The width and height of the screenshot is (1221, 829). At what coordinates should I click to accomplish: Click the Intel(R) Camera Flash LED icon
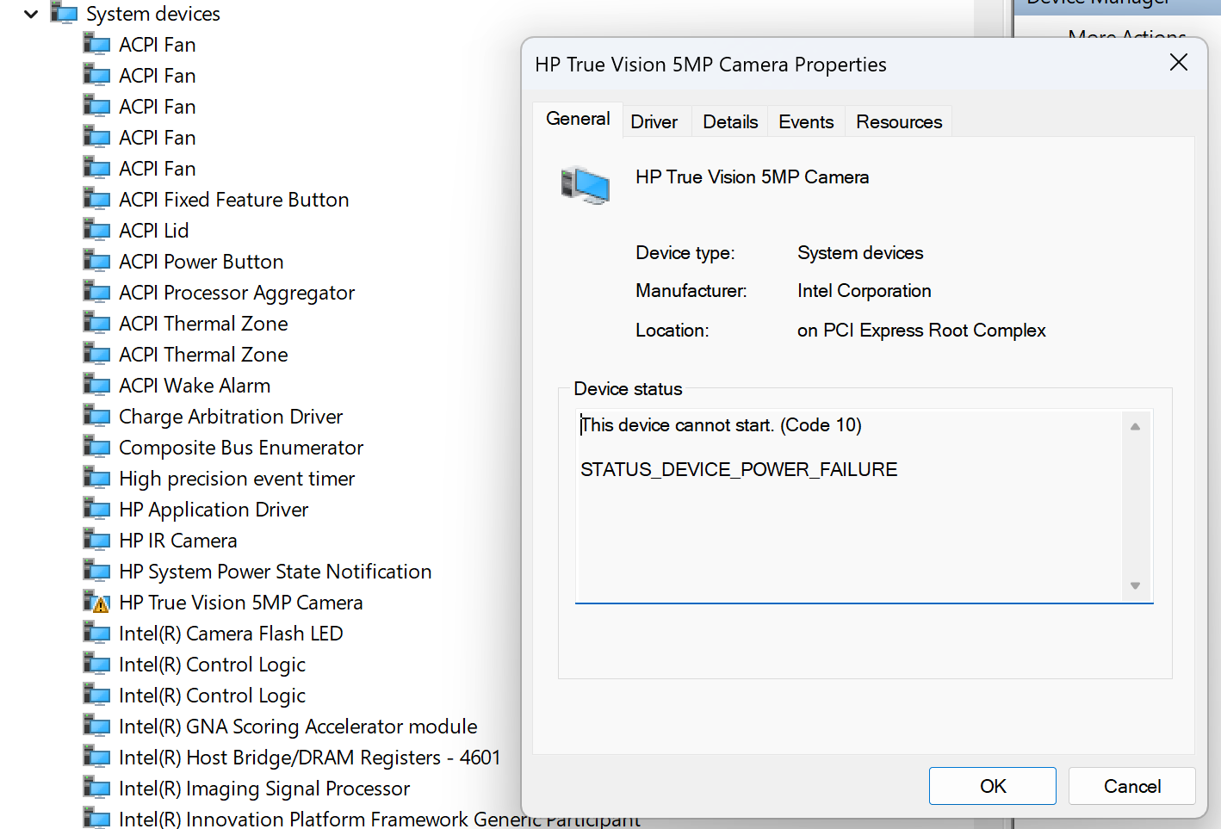click(x=97, y=633)
